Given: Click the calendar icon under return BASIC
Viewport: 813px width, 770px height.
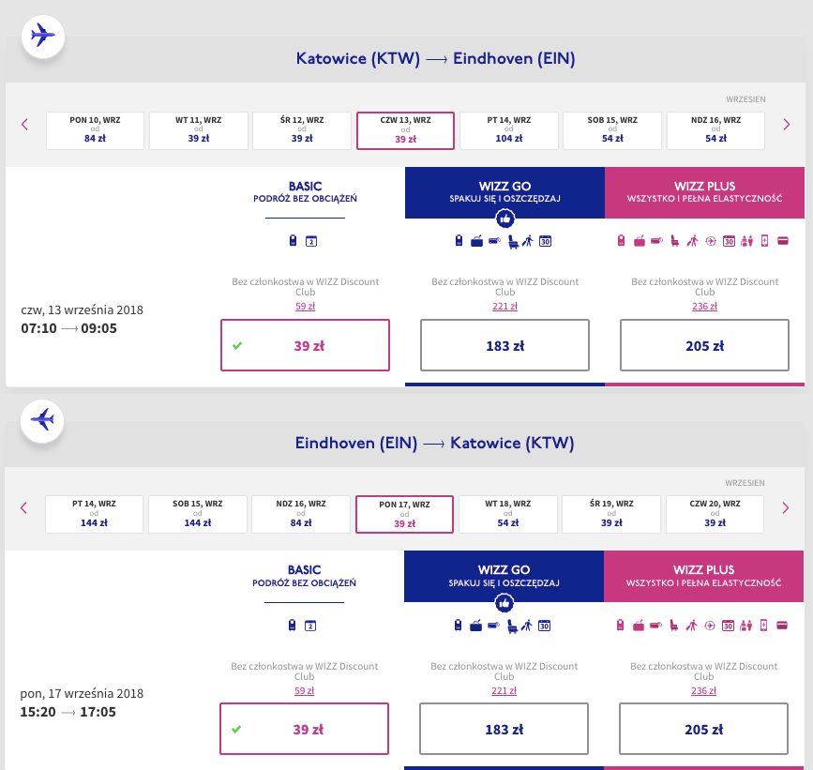Looking at the screenshot, I should click(x=311, y=626).
